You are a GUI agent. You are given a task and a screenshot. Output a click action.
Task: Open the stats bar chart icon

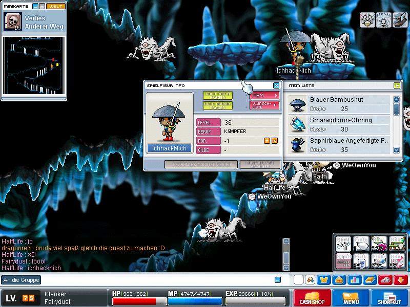pyautogui.click(x=354, y=280)
